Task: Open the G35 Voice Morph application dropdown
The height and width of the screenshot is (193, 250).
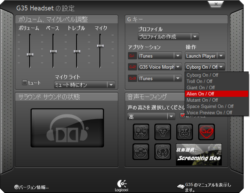Action: pos(160,67)
